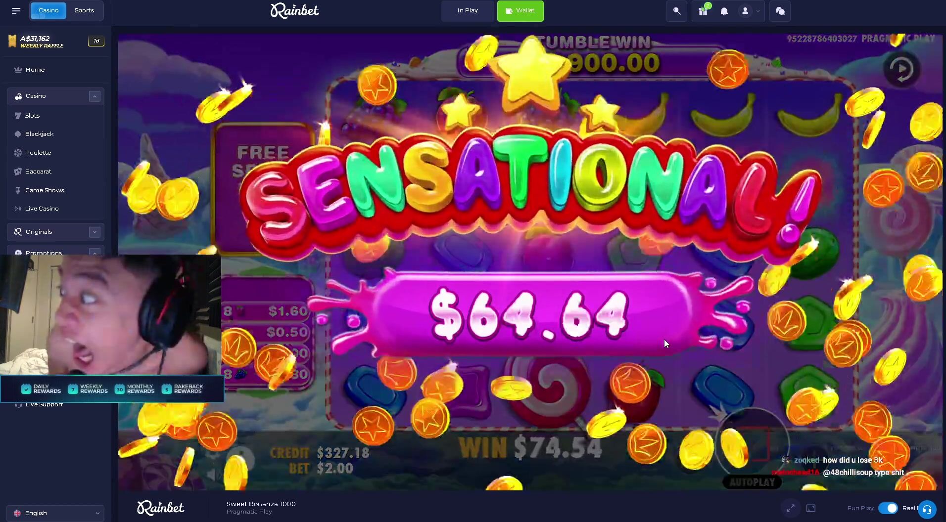The image size is (946, 522).
Task: Open the hamburger sidebar menu
Action: point(16,11)
